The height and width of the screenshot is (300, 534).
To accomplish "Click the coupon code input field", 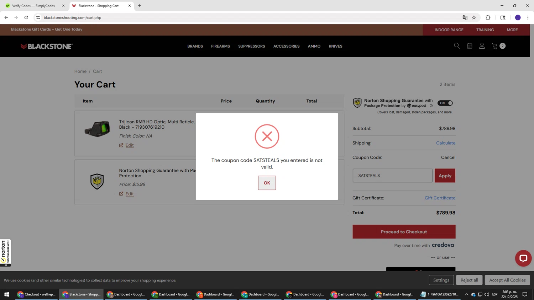I will tap(392, 176).
